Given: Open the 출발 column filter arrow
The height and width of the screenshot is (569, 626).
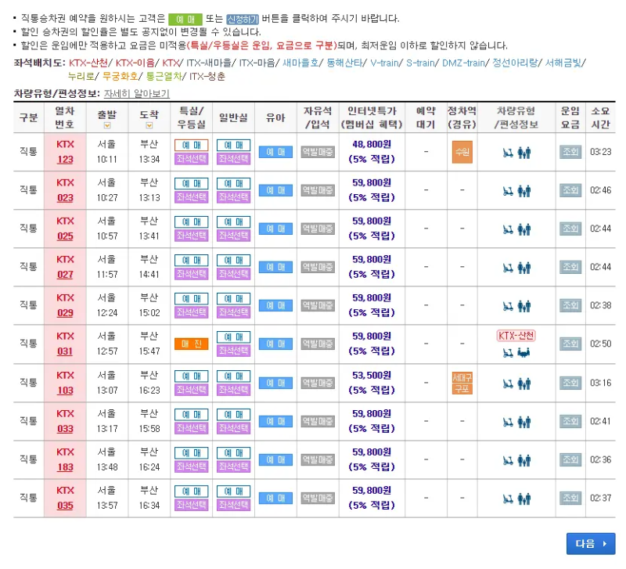Looking at the screenshot, I should (106, 125).
